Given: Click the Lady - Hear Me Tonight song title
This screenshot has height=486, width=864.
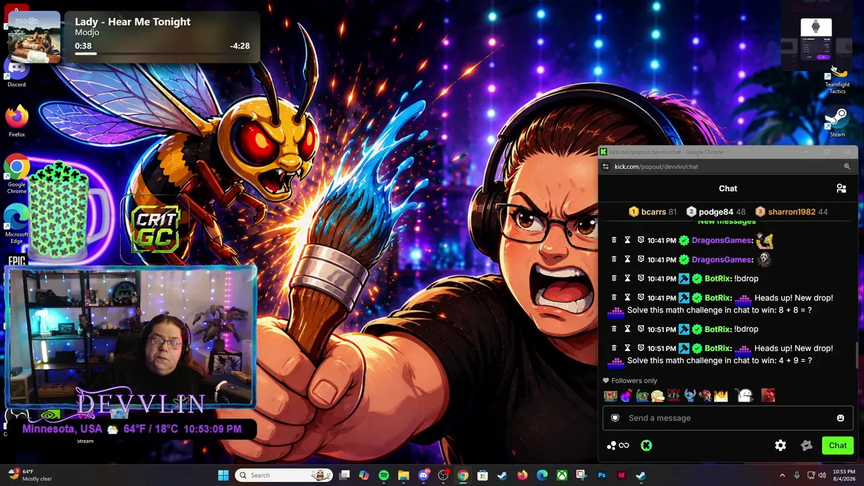Looking at the screenshot, I should [132, 22].
